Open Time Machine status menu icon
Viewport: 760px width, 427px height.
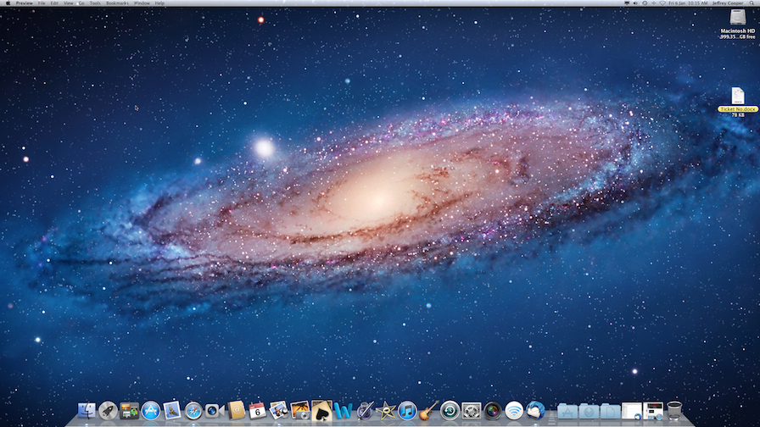645,3
